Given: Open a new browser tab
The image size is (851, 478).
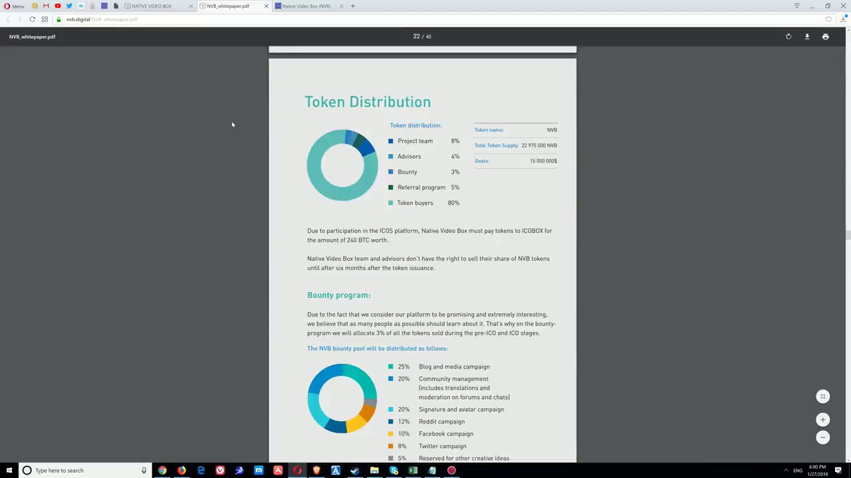Looking at the screenshot, I should click(x=353, y=6).
